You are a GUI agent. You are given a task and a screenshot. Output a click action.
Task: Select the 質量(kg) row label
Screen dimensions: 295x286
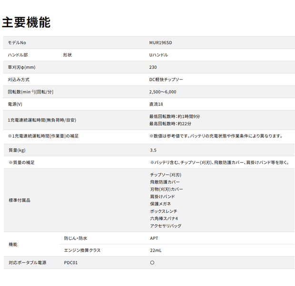tap(17, 150)
